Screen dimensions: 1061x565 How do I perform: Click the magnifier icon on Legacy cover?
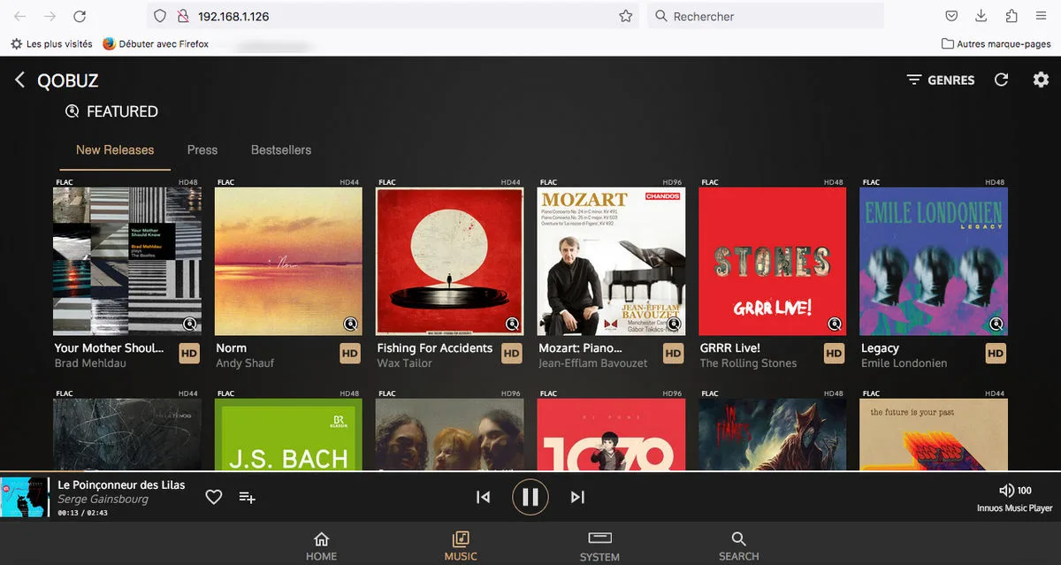point(996,324)
